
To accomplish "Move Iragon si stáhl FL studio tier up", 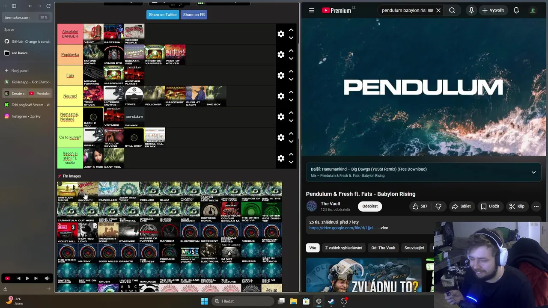I will (x=291, y=154).
